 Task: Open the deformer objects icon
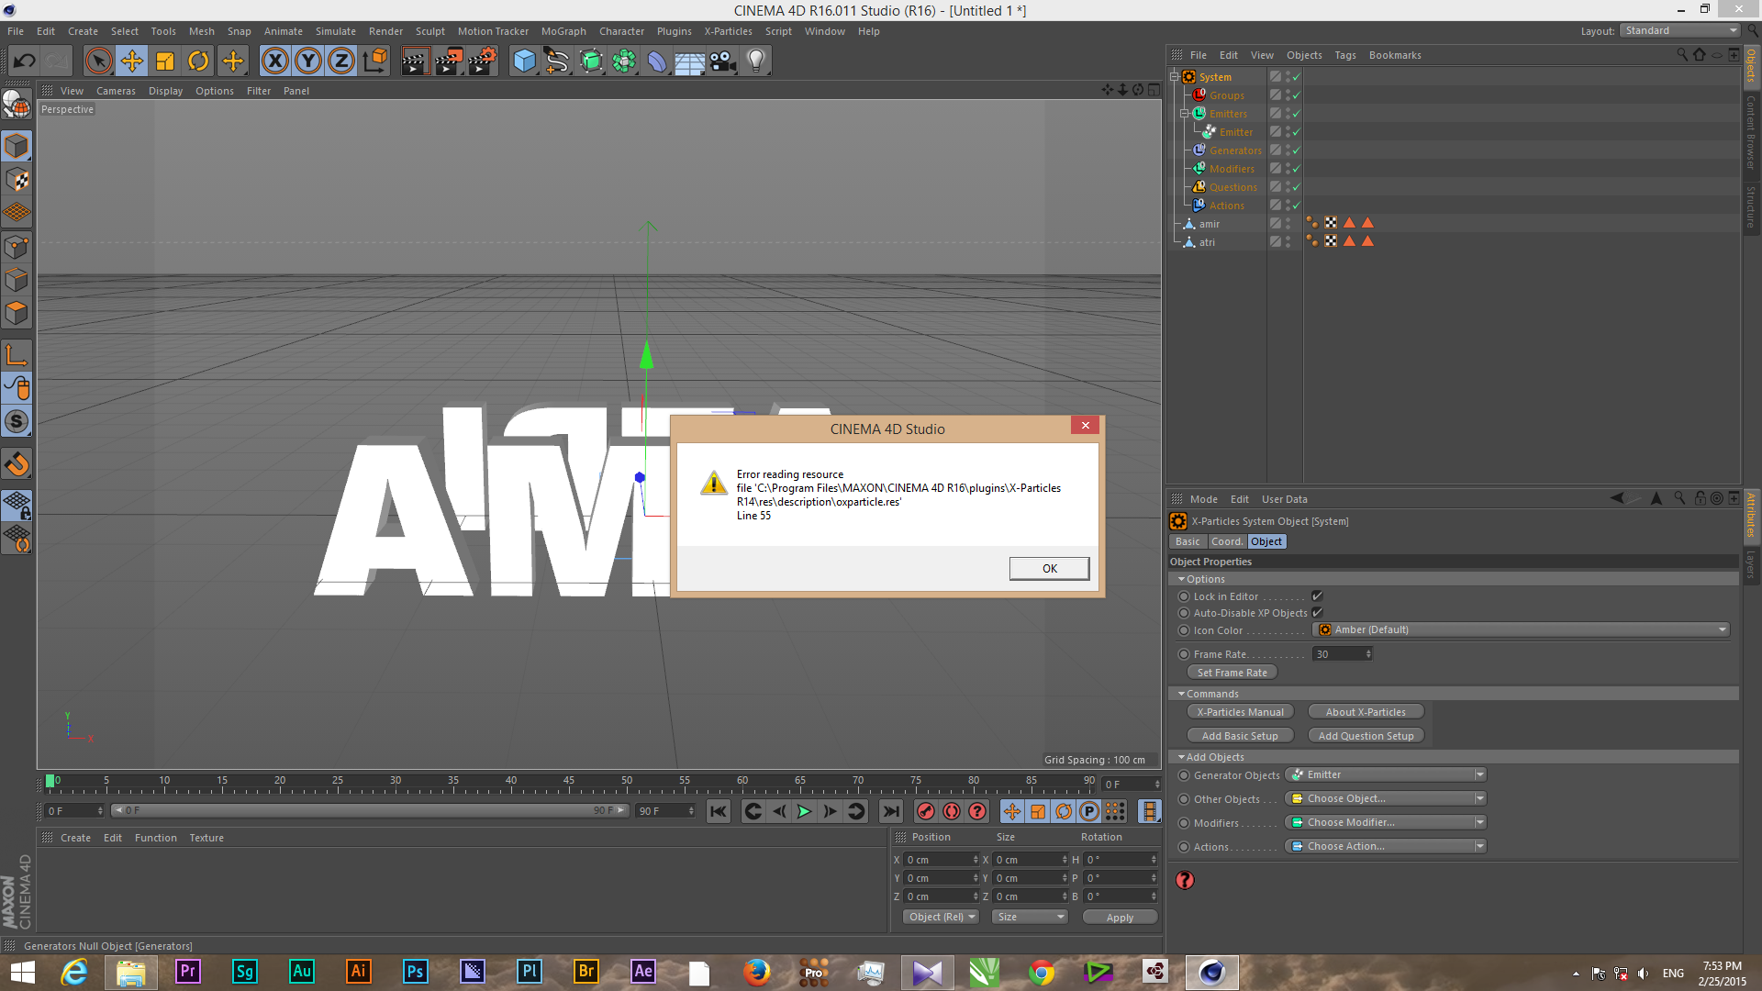click(x=657, y=61)
